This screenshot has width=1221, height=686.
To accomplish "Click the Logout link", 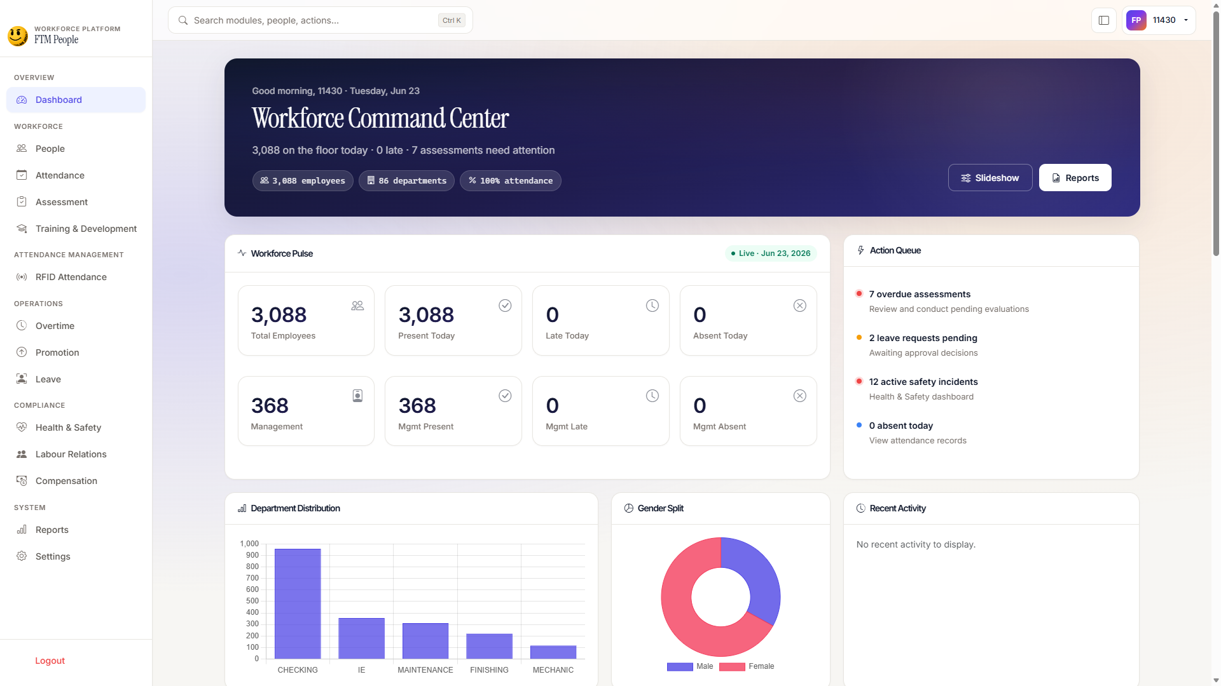I will pos(50,661).
